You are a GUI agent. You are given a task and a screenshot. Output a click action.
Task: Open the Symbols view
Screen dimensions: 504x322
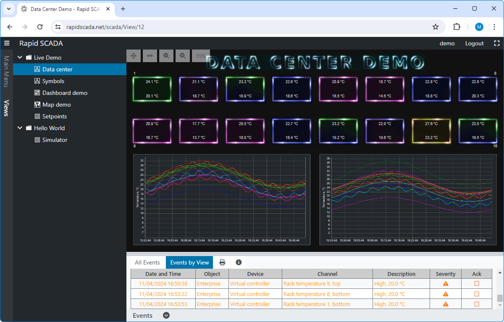[x=70, y=81]
